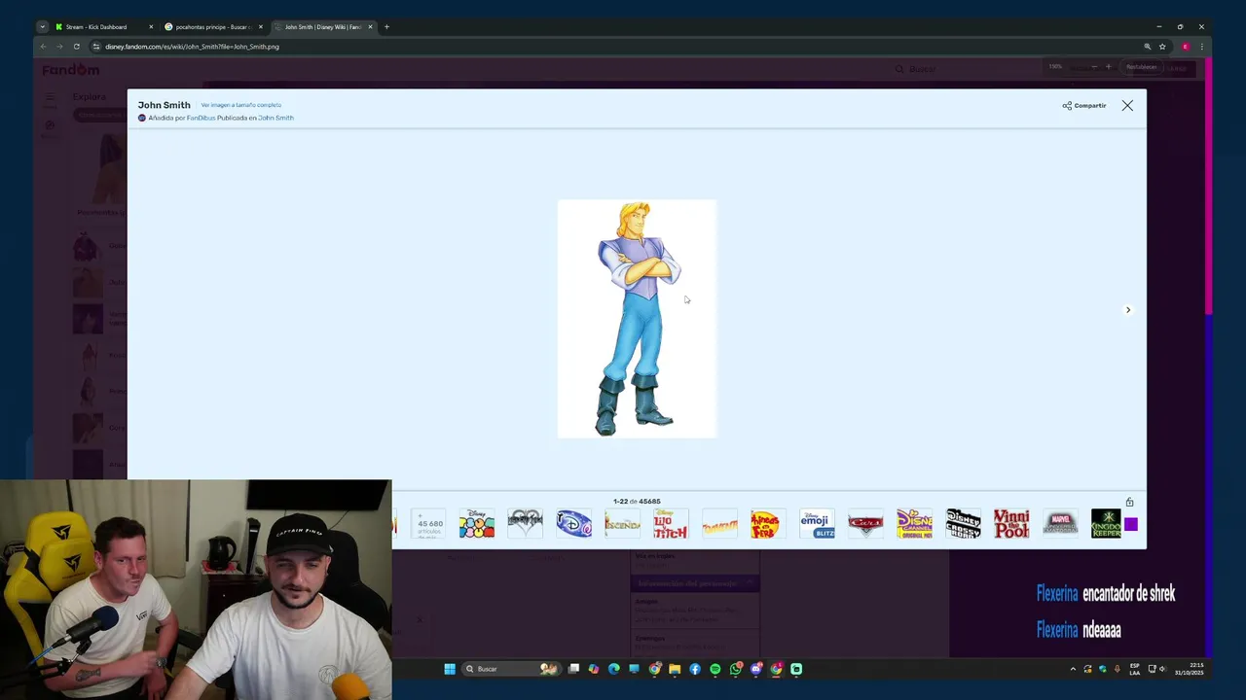Viewport: 1246px width, 700px height.
Task: Open the clock showing 22:15
Action: click(x=1189, y=669)
